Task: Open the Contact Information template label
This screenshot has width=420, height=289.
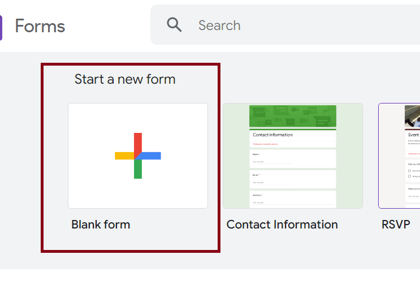Action: [282, 225]
